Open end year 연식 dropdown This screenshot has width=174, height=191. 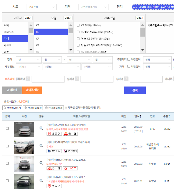80,60
